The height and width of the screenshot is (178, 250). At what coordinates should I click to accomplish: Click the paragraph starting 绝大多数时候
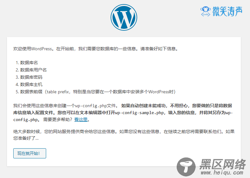(x=124, y=135)
